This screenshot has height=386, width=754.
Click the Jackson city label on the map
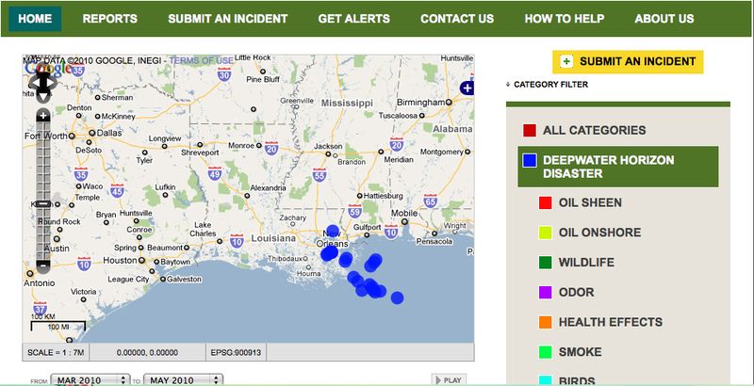coord(328,146)
